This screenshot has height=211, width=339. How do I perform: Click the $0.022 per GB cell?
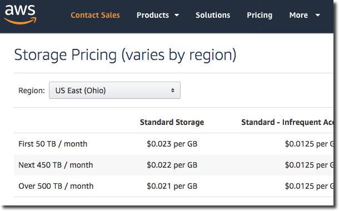(172, 165)
